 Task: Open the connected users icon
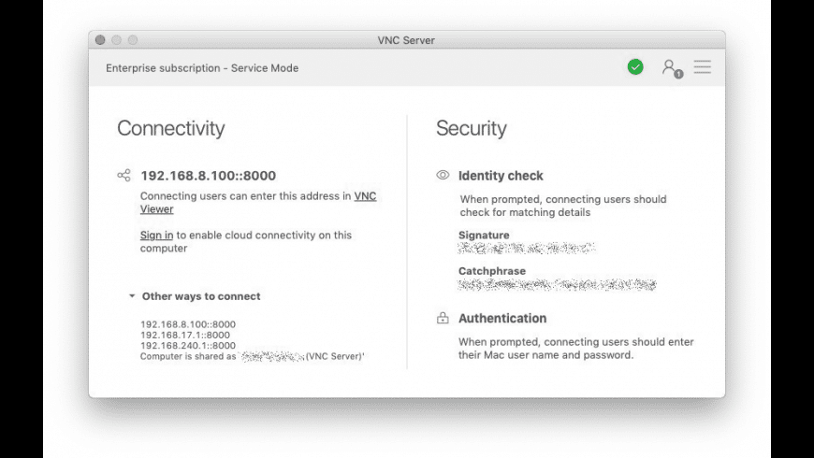(x=670, y=67)
